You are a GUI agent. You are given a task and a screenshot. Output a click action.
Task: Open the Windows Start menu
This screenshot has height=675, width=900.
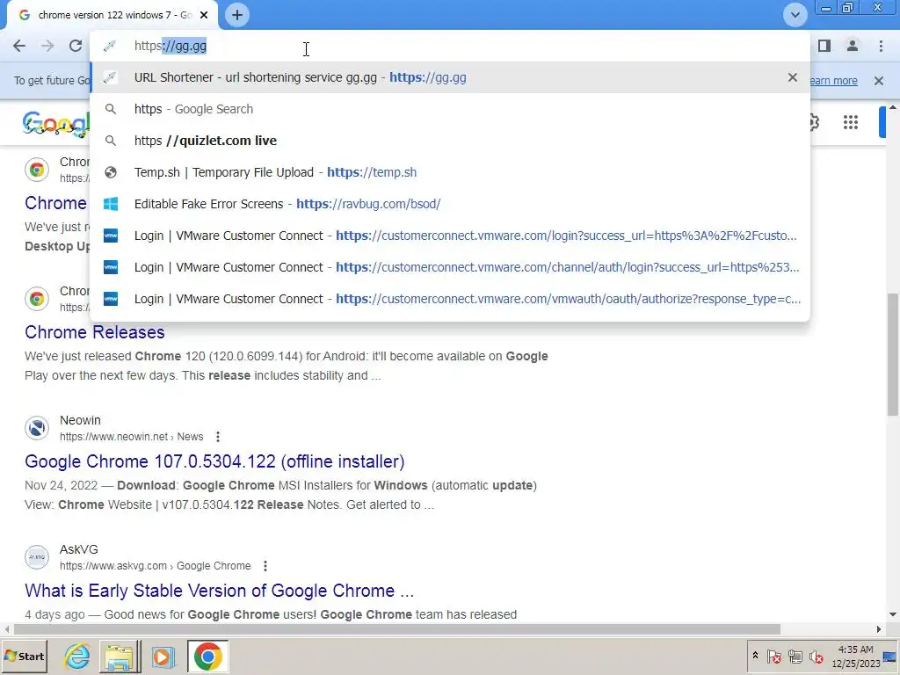coord(24,656)
